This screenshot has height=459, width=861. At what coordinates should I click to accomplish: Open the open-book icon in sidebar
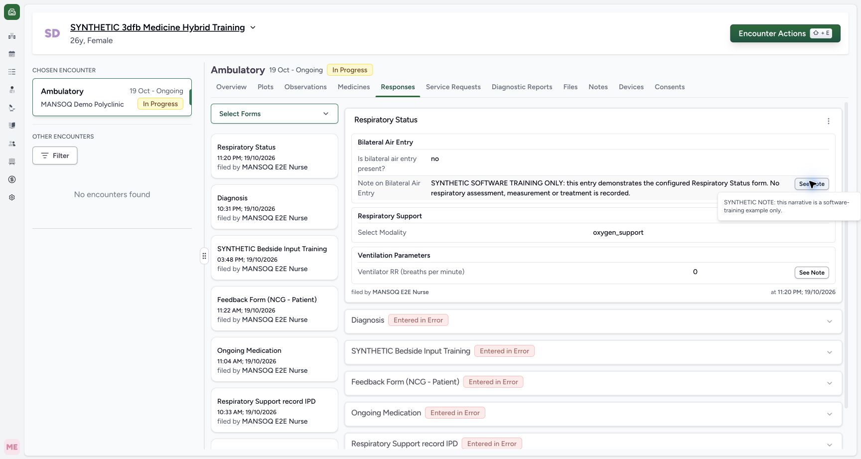(x=12, y=126)
